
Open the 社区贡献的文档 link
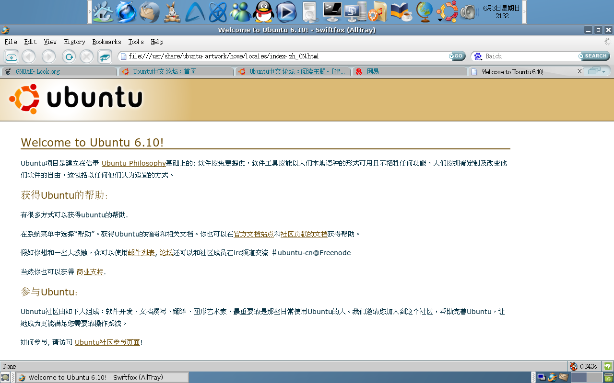[304, 234]
